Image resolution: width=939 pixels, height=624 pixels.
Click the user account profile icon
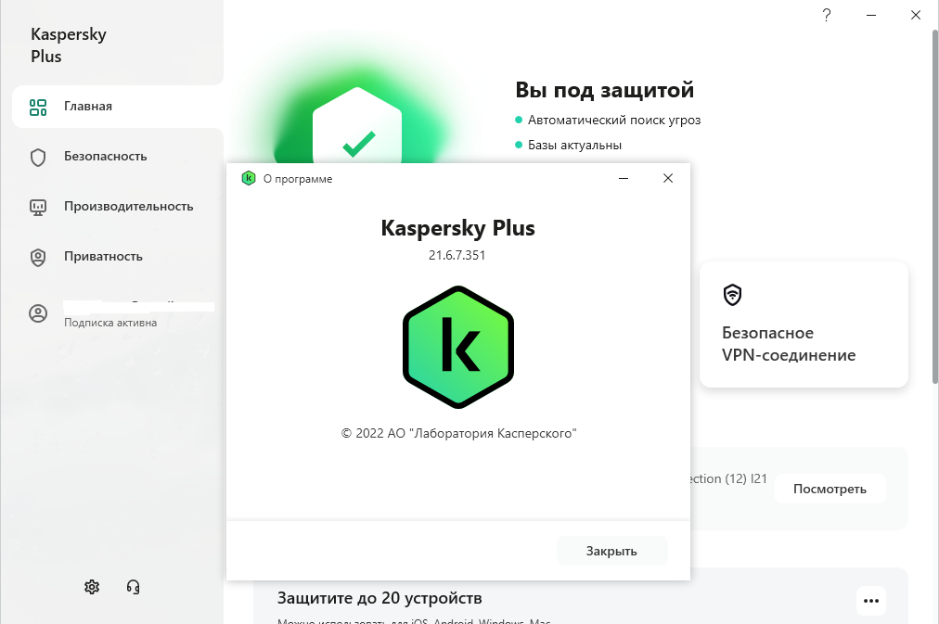pos(38,313)
